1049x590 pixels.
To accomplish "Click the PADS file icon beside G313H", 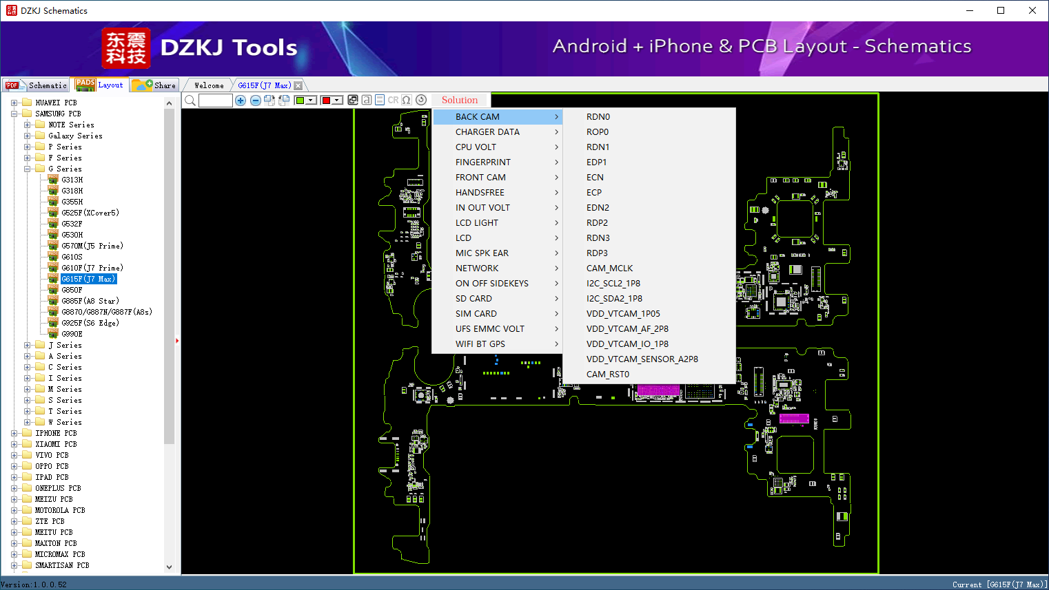I will point(53,180).
